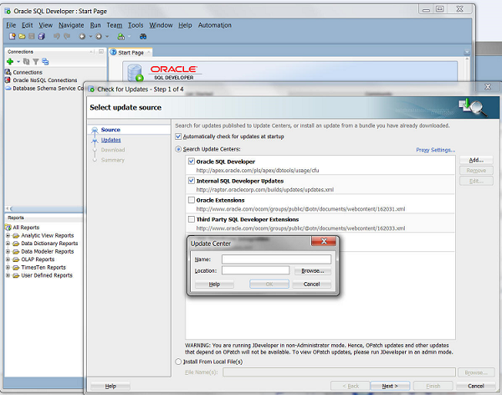Open the File menu
The height and width of the screenshot is (395, 502).
(11, 25)
